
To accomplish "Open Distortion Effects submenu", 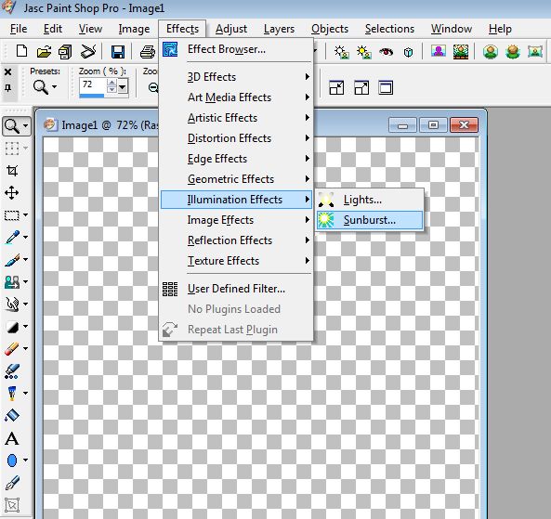I will [236, 138].
